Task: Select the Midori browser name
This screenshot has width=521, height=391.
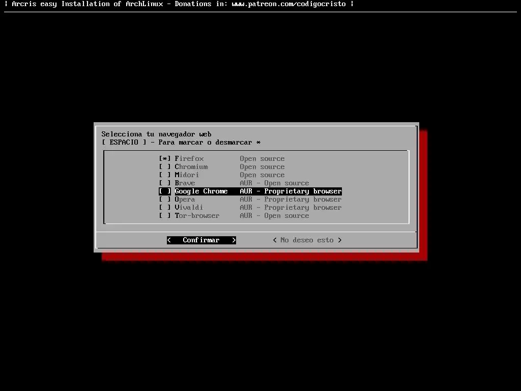Action: (x=187, y=175)
